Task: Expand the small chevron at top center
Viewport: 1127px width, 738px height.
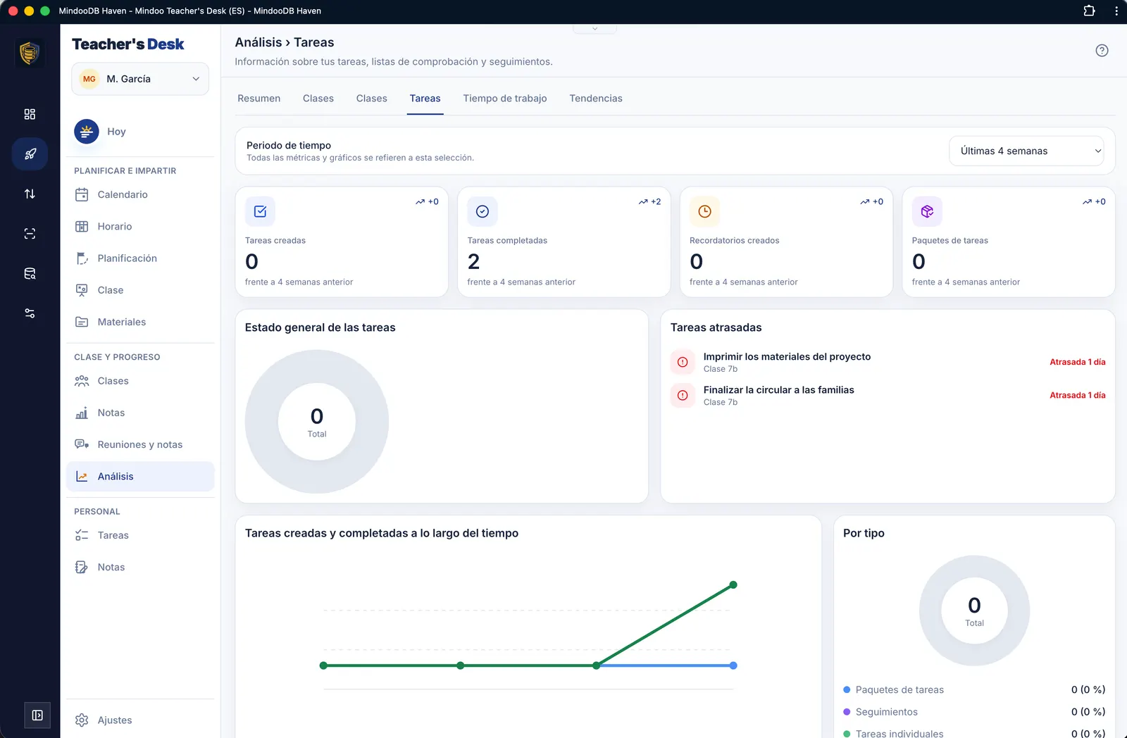Action: 594,29
